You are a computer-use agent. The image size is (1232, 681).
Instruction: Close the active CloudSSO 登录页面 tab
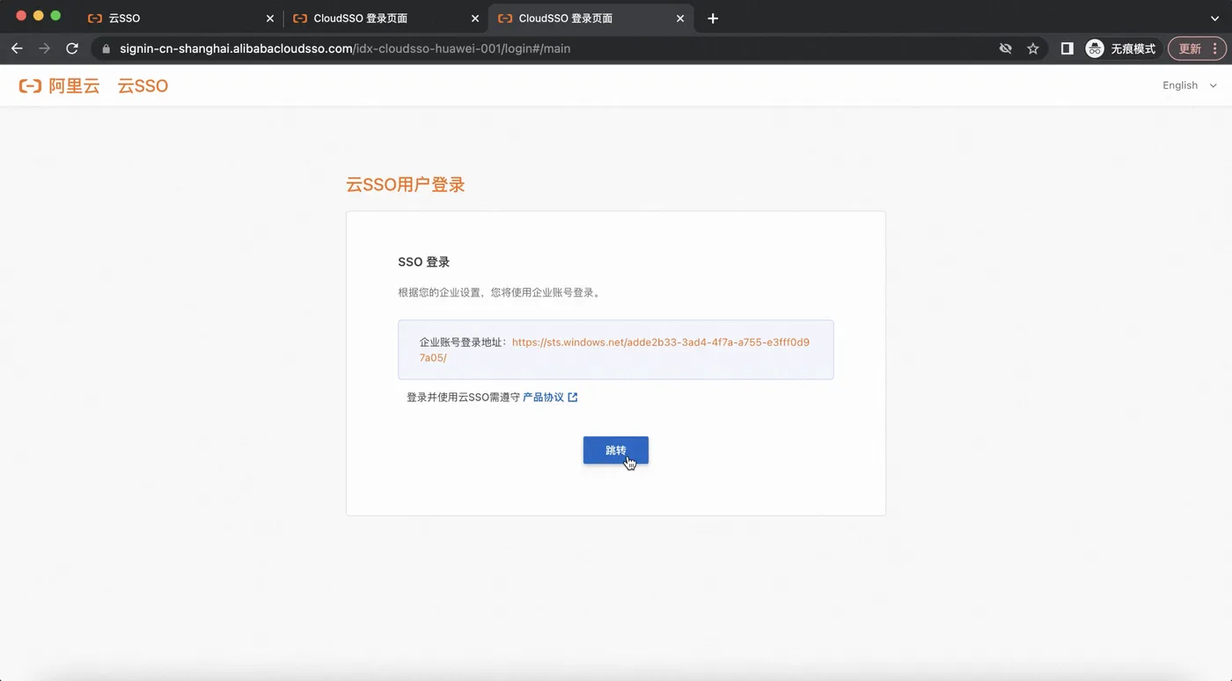click(x=680, y=18)
